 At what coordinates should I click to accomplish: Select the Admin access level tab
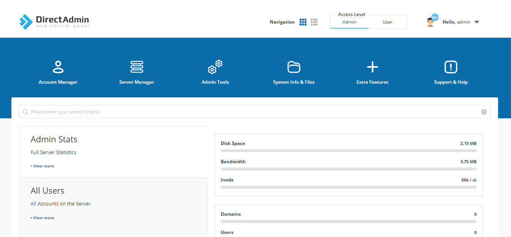349,22
